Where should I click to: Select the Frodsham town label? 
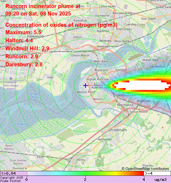click(x=119, y=130)
